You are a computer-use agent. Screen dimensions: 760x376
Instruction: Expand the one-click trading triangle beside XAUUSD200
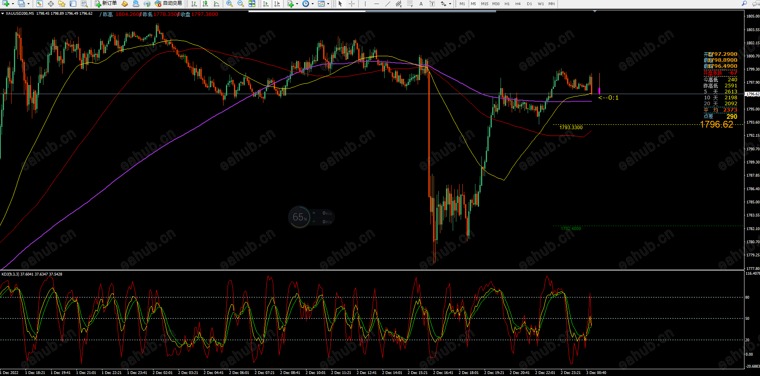pyautogui.click(x=3, y=14)
